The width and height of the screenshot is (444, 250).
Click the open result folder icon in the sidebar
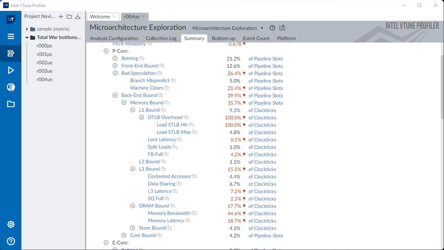(11, 104)
